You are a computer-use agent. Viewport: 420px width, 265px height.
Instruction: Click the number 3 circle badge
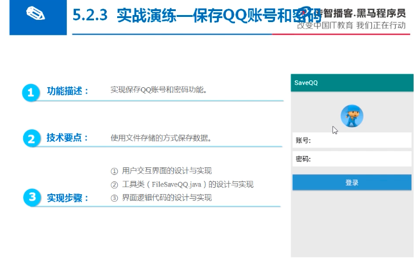[x=32, y=197]
